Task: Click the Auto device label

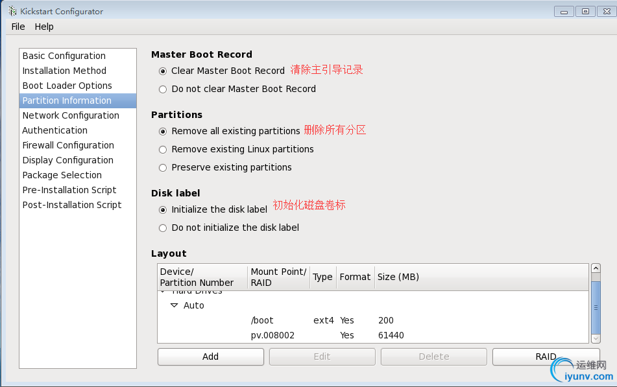Action: 193,305
